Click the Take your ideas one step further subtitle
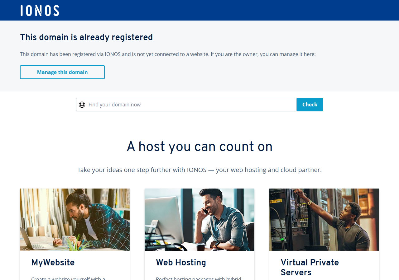Screen dimensions: 399x280 (199, 170)
